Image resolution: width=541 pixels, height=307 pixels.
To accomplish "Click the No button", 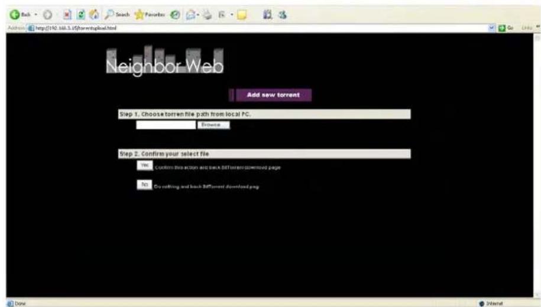I will pos(144,185).
